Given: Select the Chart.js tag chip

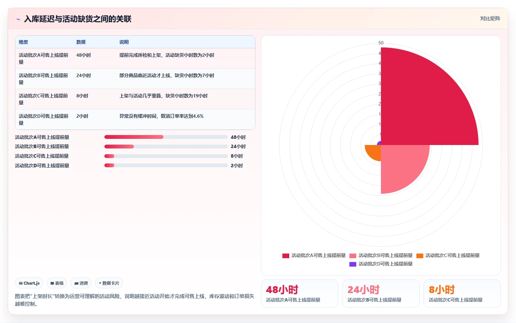Looking at the screenshot, I should point(29,283).
